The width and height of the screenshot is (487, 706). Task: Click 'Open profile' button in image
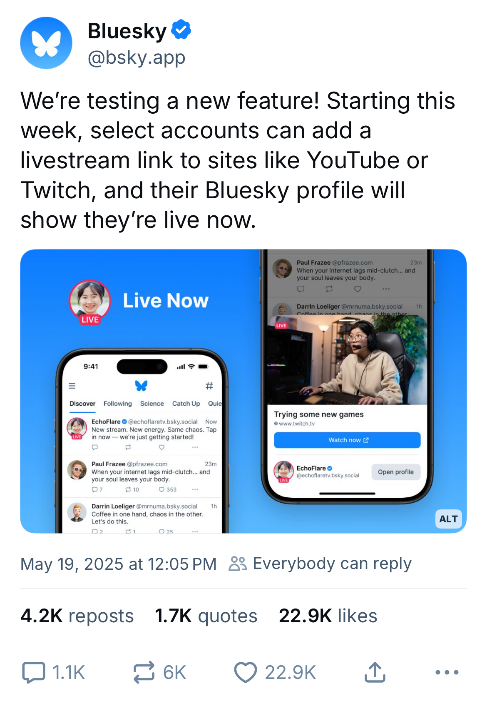click(395, 472)
